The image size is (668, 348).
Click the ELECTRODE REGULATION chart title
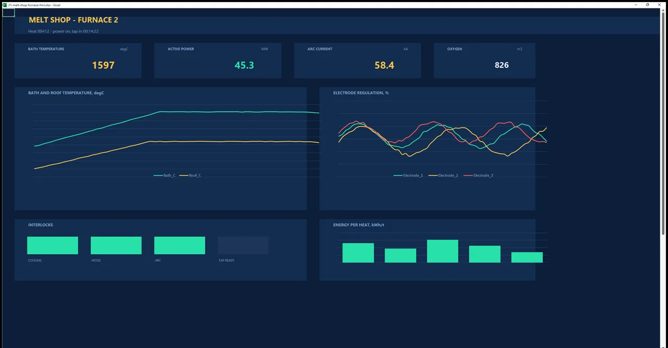[x=361, y=93]
